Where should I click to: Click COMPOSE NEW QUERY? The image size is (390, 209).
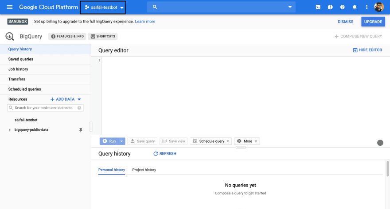tap(358, 36)
